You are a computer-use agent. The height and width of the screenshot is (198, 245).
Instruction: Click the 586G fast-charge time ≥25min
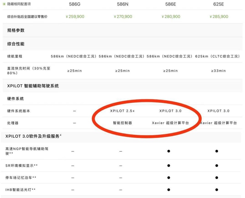[74, 71]
